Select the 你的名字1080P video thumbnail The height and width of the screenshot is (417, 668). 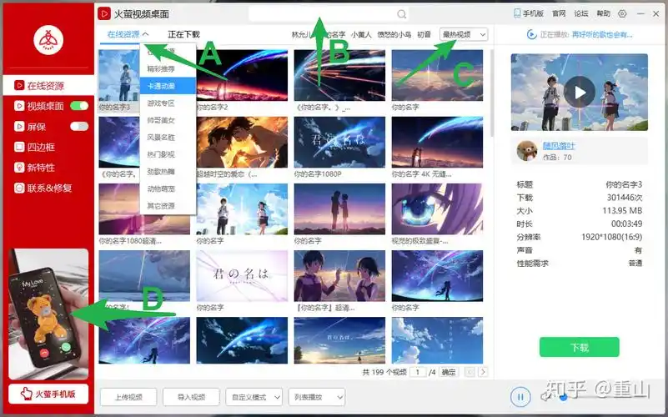tap(339, 143)
